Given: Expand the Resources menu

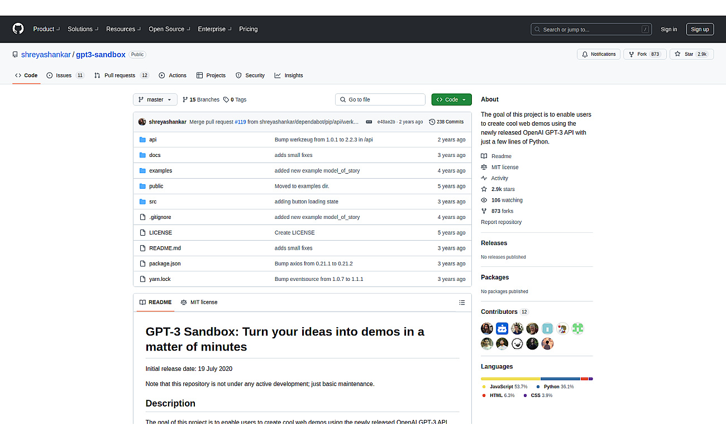Looking at the screenshot, I should pyautogui.click(x=123, y=29).
